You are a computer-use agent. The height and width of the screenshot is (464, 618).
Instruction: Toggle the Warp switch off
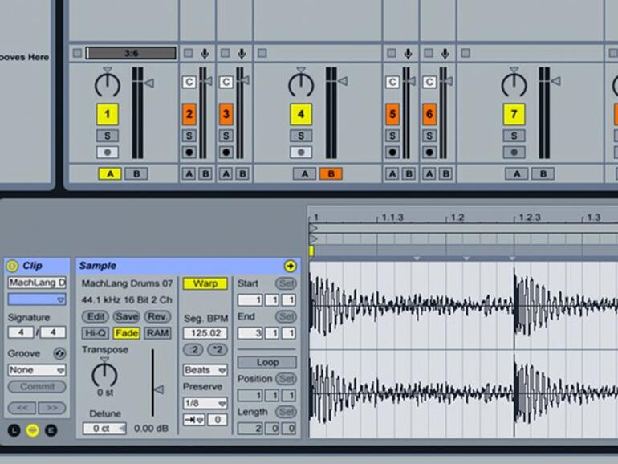(205, 283)
